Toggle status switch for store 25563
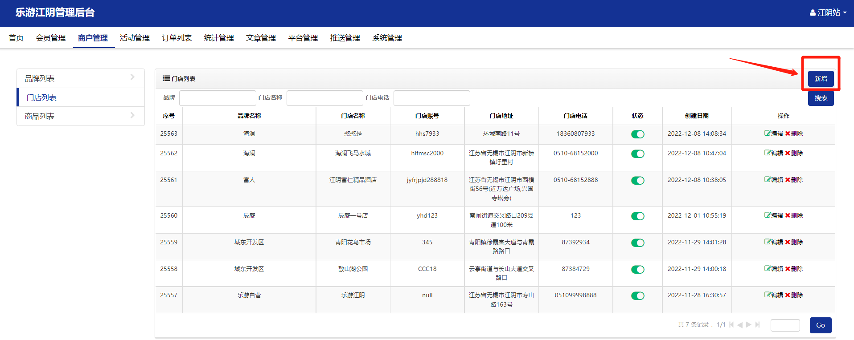Viewport: 854px width, 340px height. 637,134
